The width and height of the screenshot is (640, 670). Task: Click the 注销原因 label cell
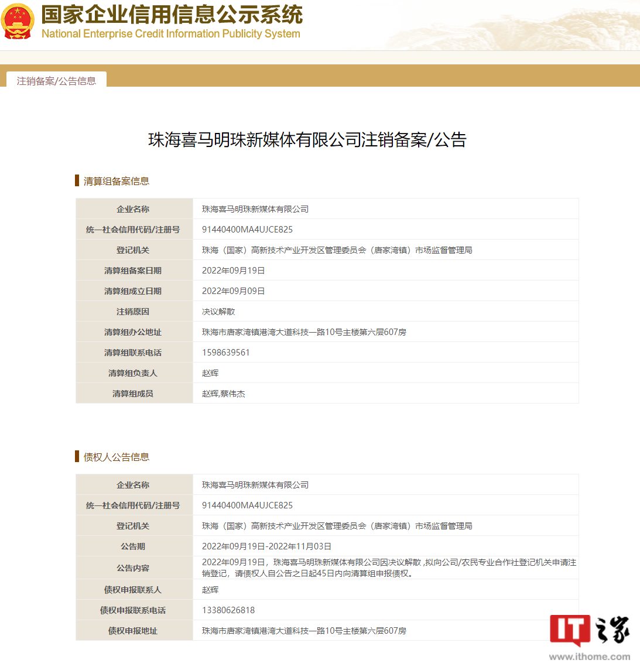click(134, 311)
